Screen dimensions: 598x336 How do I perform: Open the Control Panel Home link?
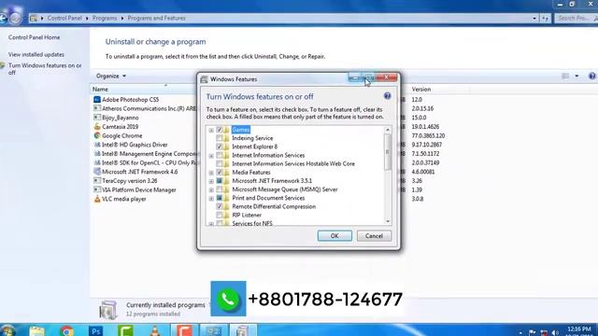tap(34, 37)
